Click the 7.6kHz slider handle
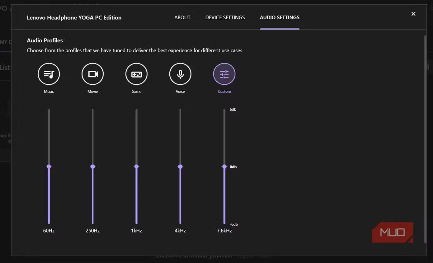 point(224,167)
